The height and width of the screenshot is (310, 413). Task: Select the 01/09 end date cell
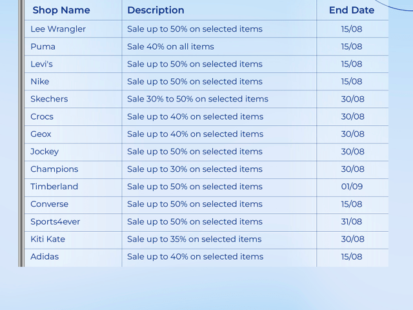tap(352, 187)
